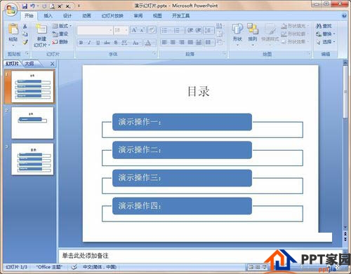
Task: Cut the selection with the scissors icon
Action: pos(25,26)
